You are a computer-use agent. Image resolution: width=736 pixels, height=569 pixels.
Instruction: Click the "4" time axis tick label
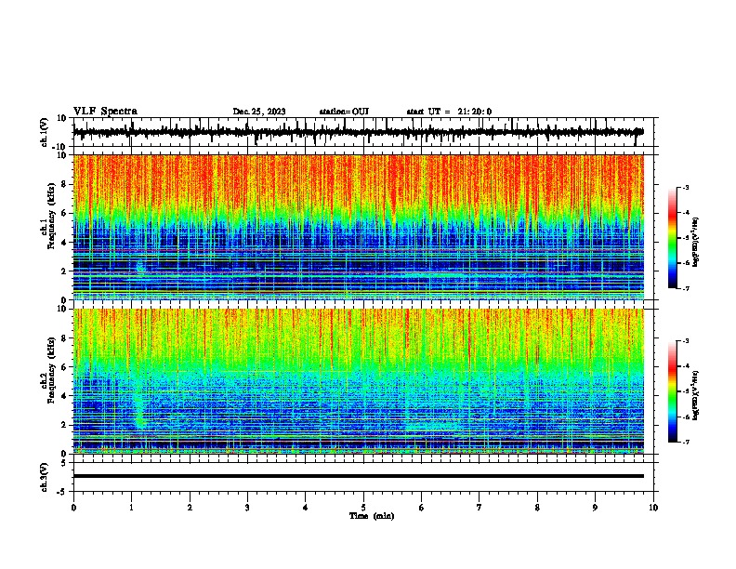(x=306, y=508)
